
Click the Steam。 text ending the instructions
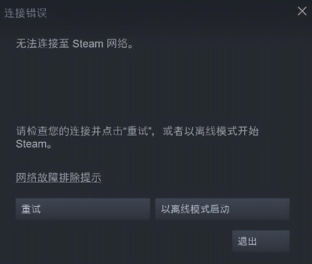click(x=34, y=144)
